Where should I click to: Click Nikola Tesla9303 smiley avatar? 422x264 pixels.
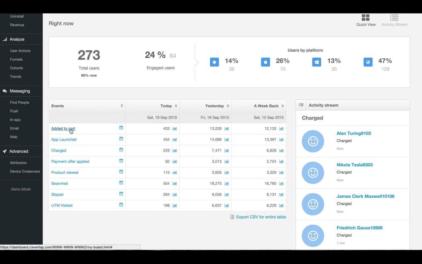point(313,173)
